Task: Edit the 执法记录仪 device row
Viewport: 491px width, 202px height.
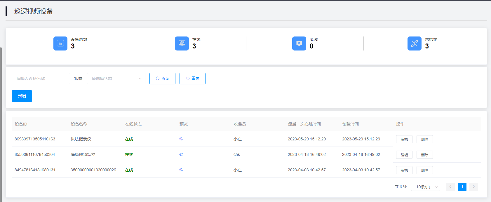Action: [x=404, y=139]
